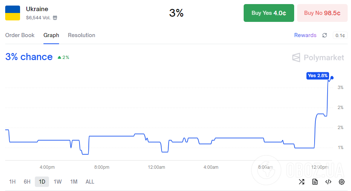351x191 pixels.
Task: Click the shuffle/compare arrows icon
Action: click(302, 182)
